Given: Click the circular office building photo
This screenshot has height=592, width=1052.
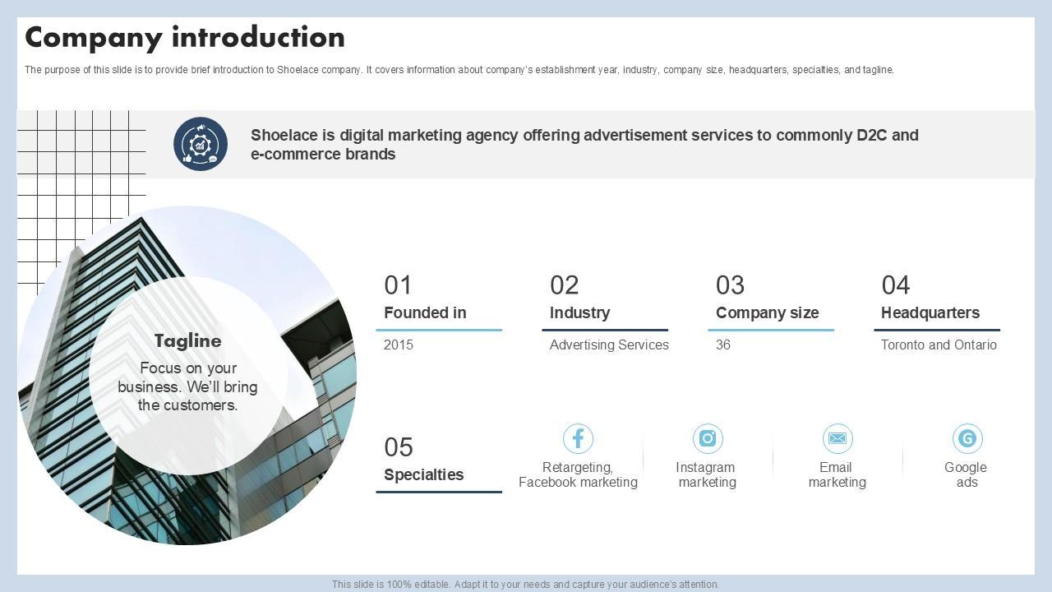Looking at the screenshot, I should (x=187, y=375).
